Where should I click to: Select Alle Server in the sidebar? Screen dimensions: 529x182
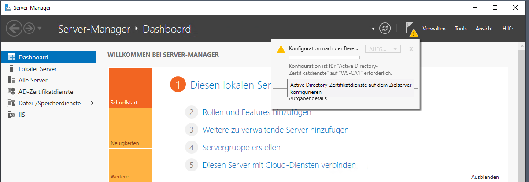(x=48, y=80)
